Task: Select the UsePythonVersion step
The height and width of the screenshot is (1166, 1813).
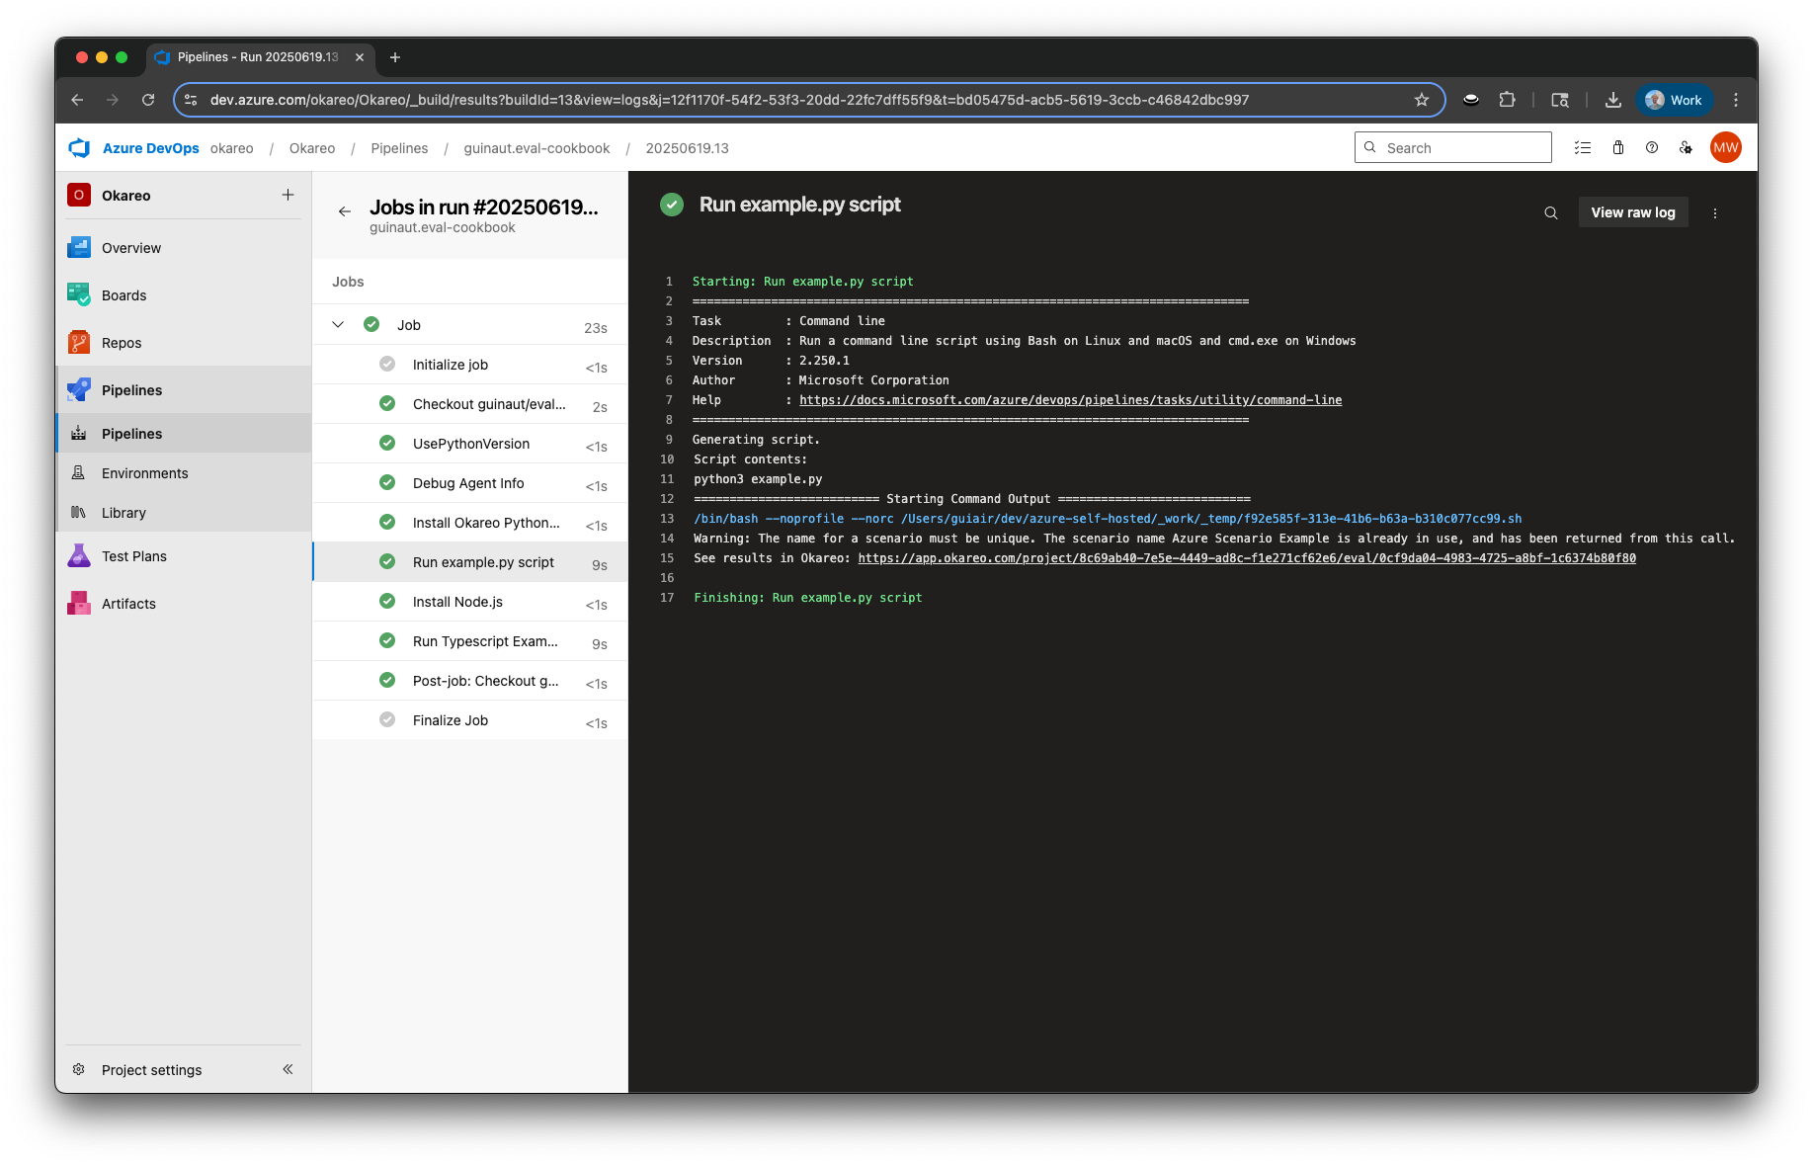Action: pos(470,444)
